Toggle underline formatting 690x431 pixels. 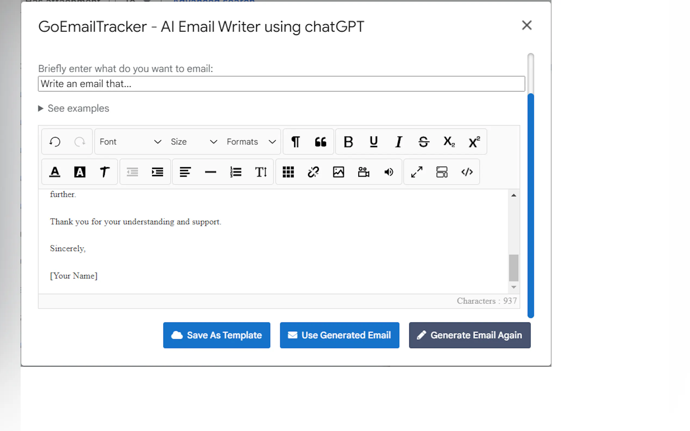click(373, 142)
